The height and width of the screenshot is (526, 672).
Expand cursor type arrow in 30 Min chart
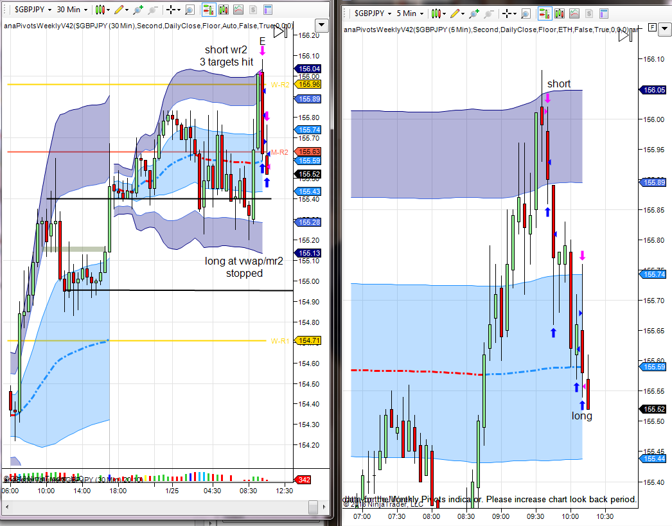[x=179, y=10]
